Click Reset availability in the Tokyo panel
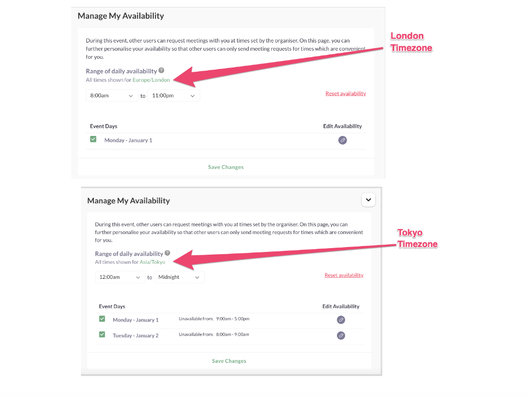The height and width of the screenshot is (397, 527). tap(346, 275)
